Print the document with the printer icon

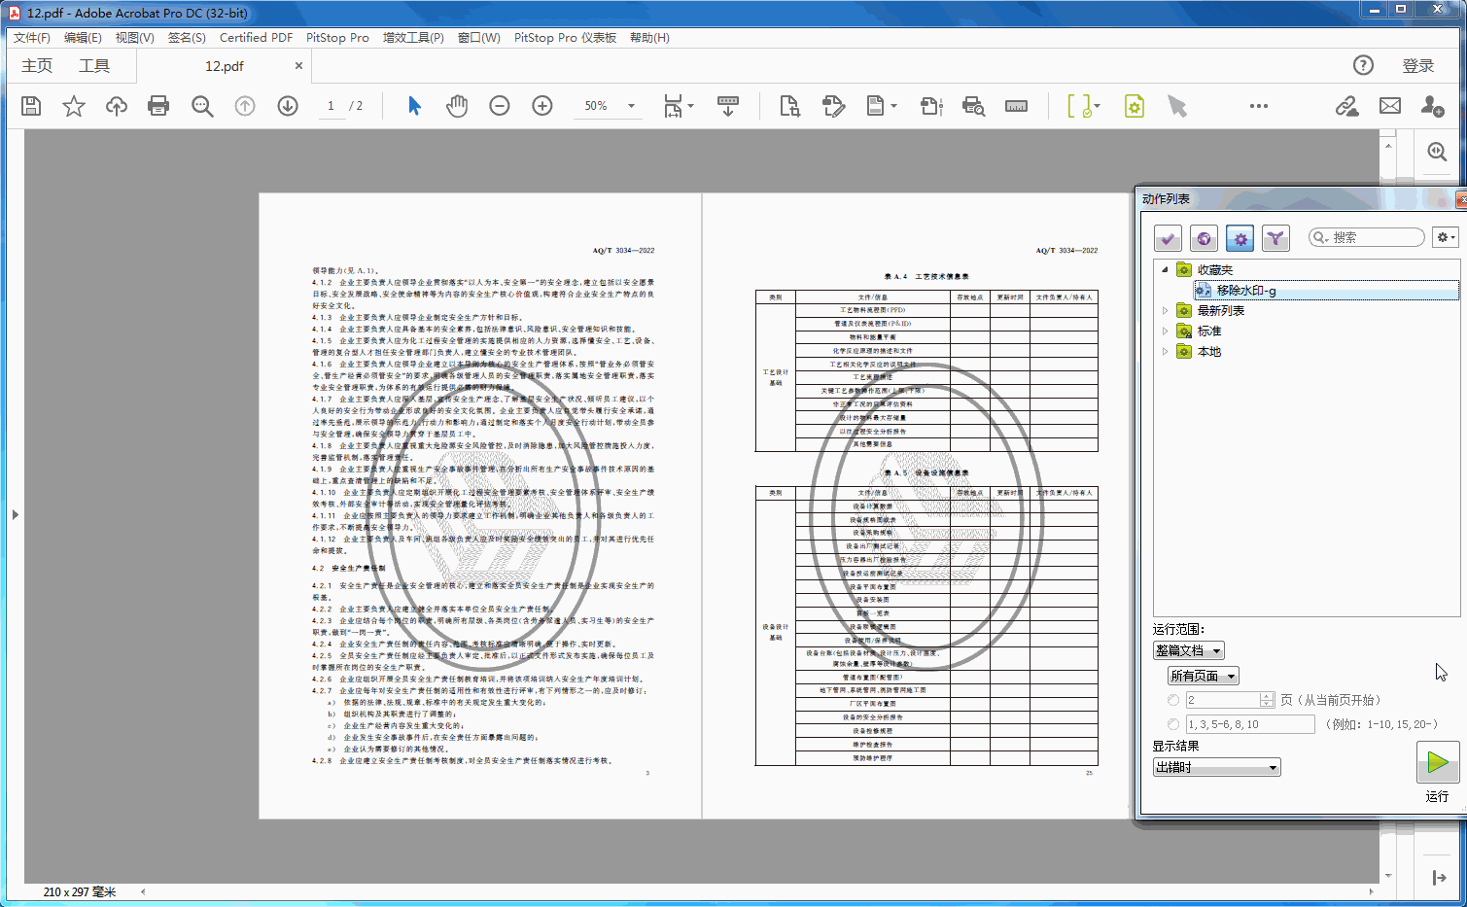[x=158, y=106]
